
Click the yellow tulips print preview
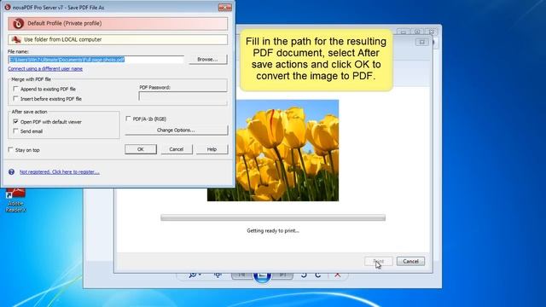[273, 150]
